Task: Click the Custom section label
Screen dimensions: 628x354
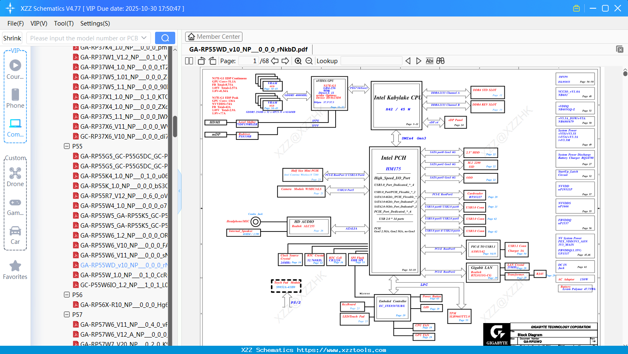Action: pos(15,158)
